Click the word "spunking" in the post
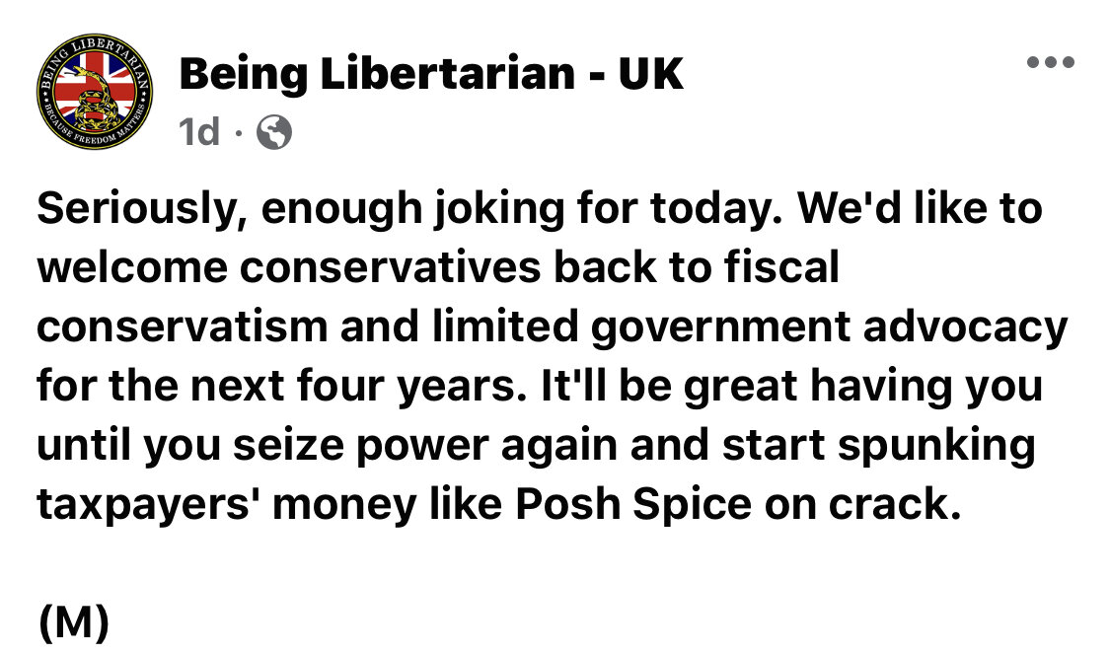1110x655 pixels. (x=936, y=446)
